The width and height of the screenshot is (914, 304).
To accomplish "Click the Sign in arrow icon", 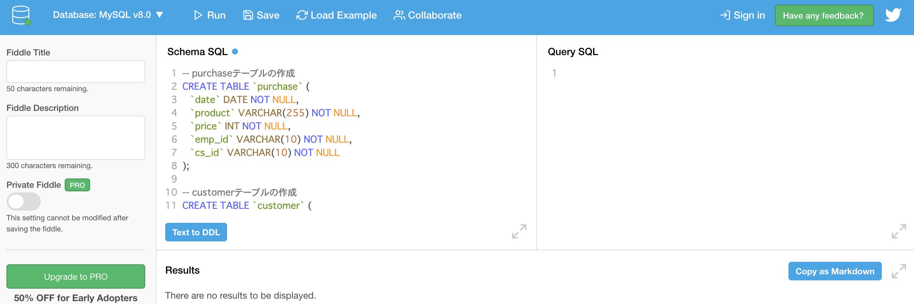I will (725, 15).
